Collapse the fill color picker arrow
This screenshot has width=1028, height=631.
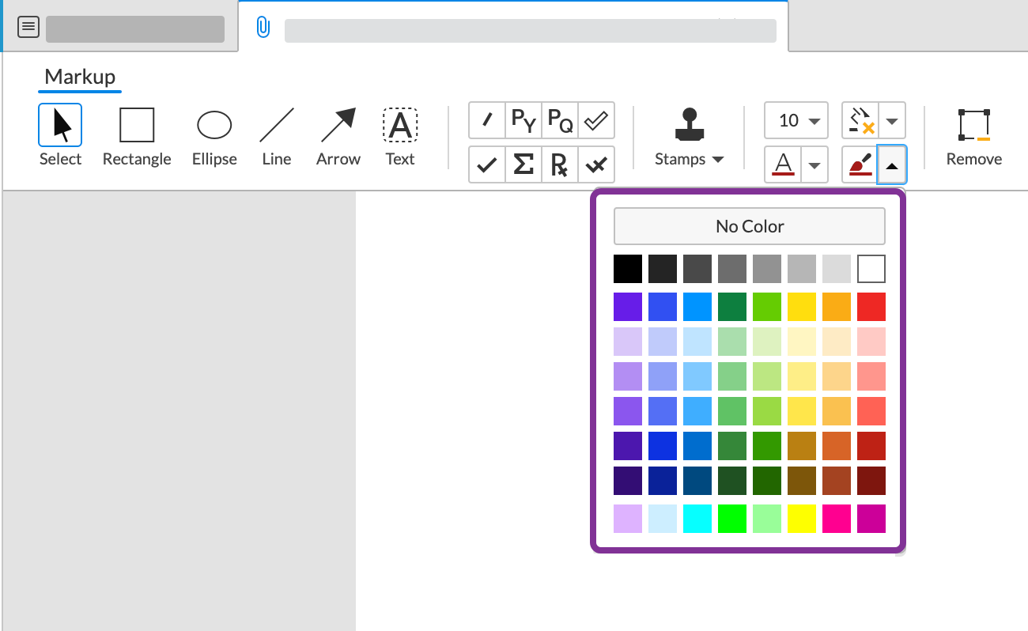892,165
